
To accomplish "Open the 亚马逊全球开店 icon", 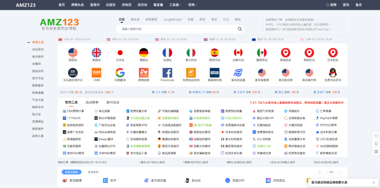I will pos(73,73).
